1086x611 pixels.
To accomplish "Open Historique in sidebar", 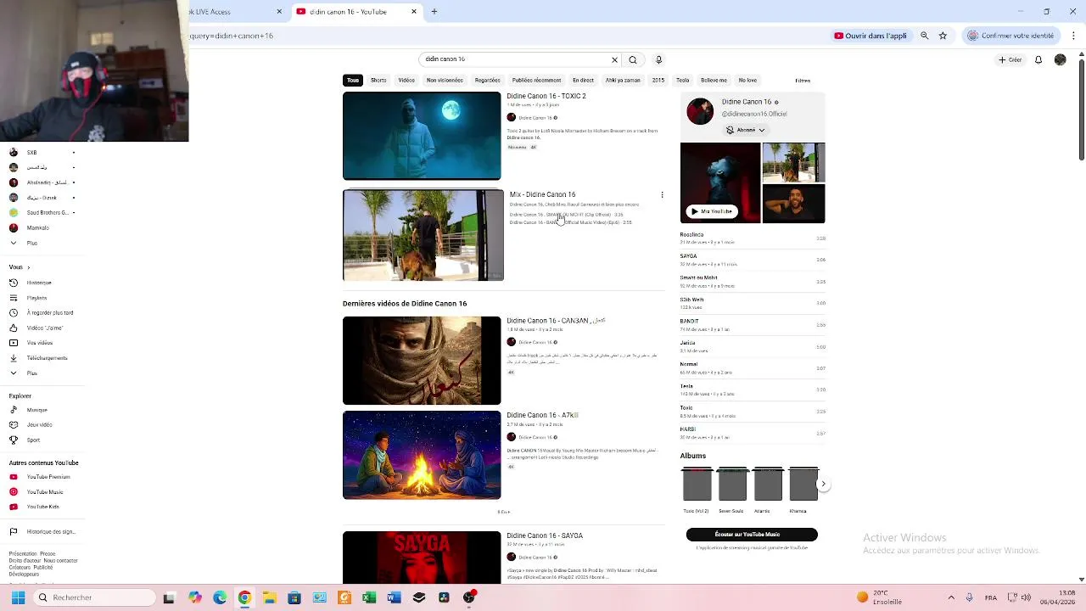I will (39, 283).
